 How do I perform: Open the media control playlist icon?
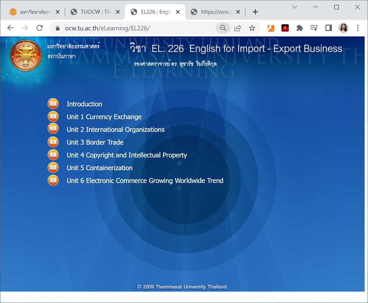314,28
